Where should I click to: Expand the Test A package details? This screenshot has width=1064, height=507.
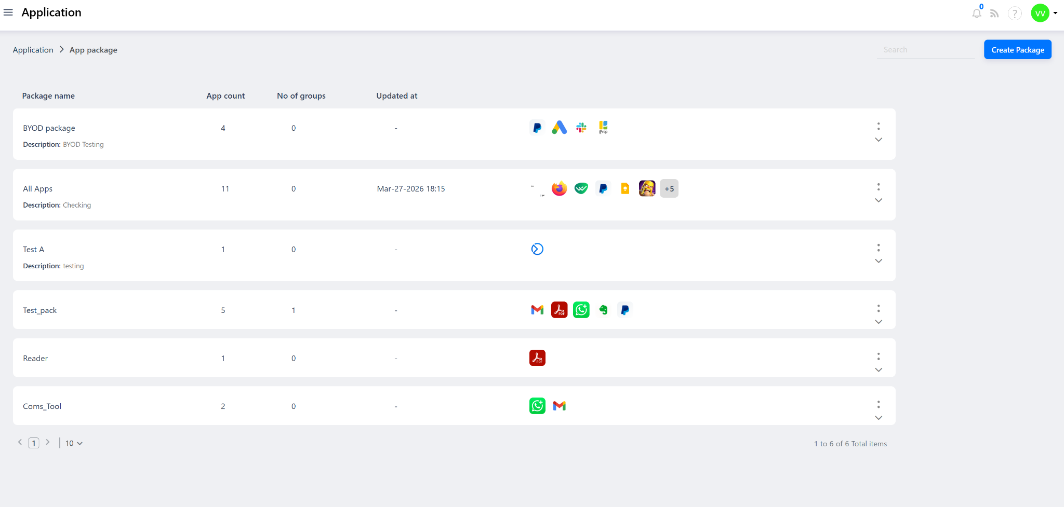click(879, 261)
